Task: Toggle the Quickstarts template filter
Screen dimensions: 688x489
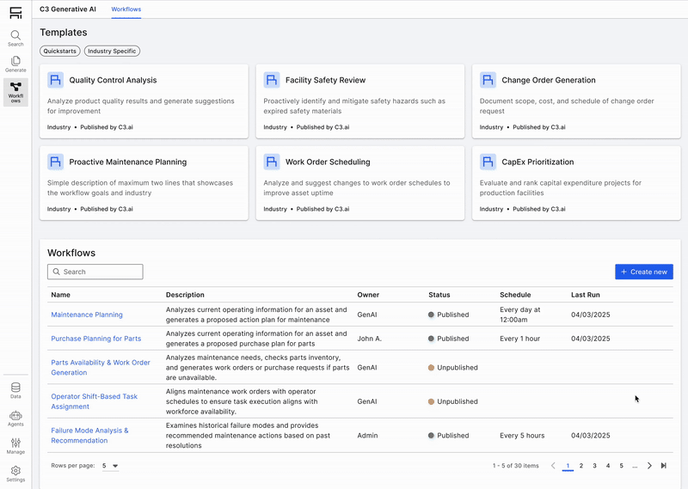Action: point(60,52)
